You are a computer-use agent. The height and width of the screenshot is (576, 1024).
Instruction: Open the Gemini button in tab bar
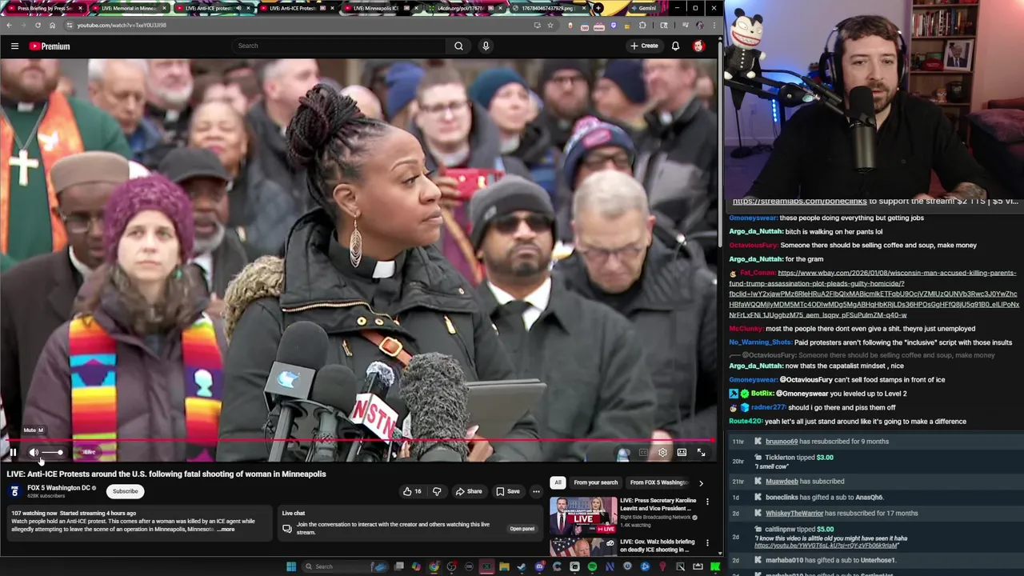coord(642,8)
